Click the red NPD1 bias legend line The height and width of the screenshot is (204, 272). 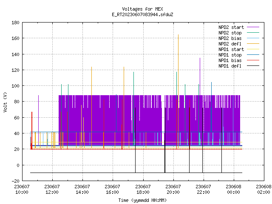pyautogui.click(x=253, y=60)
